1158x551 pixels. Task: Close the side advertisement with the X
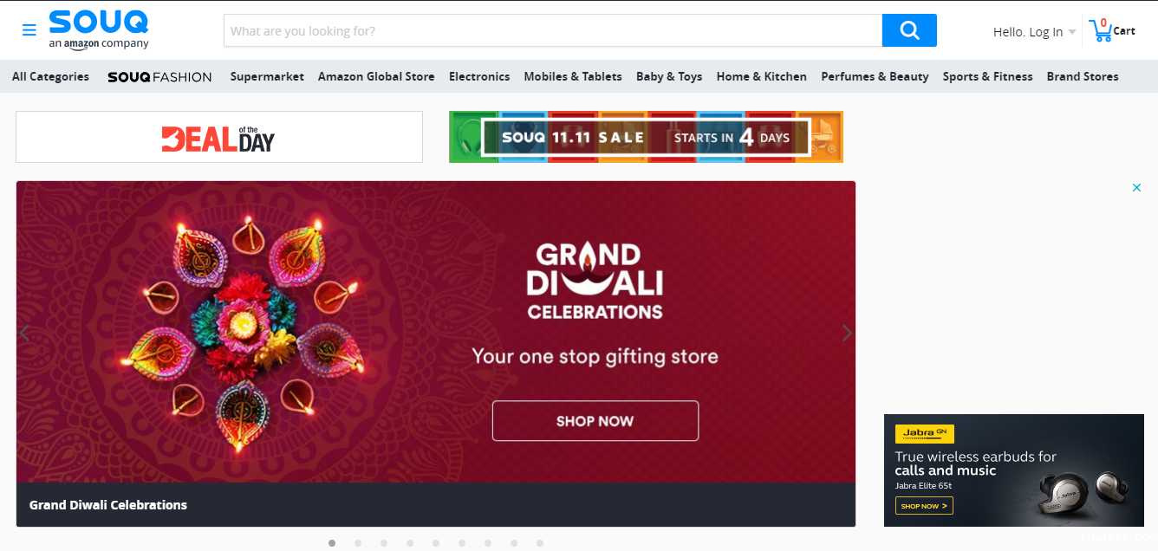coord(1136,187)
